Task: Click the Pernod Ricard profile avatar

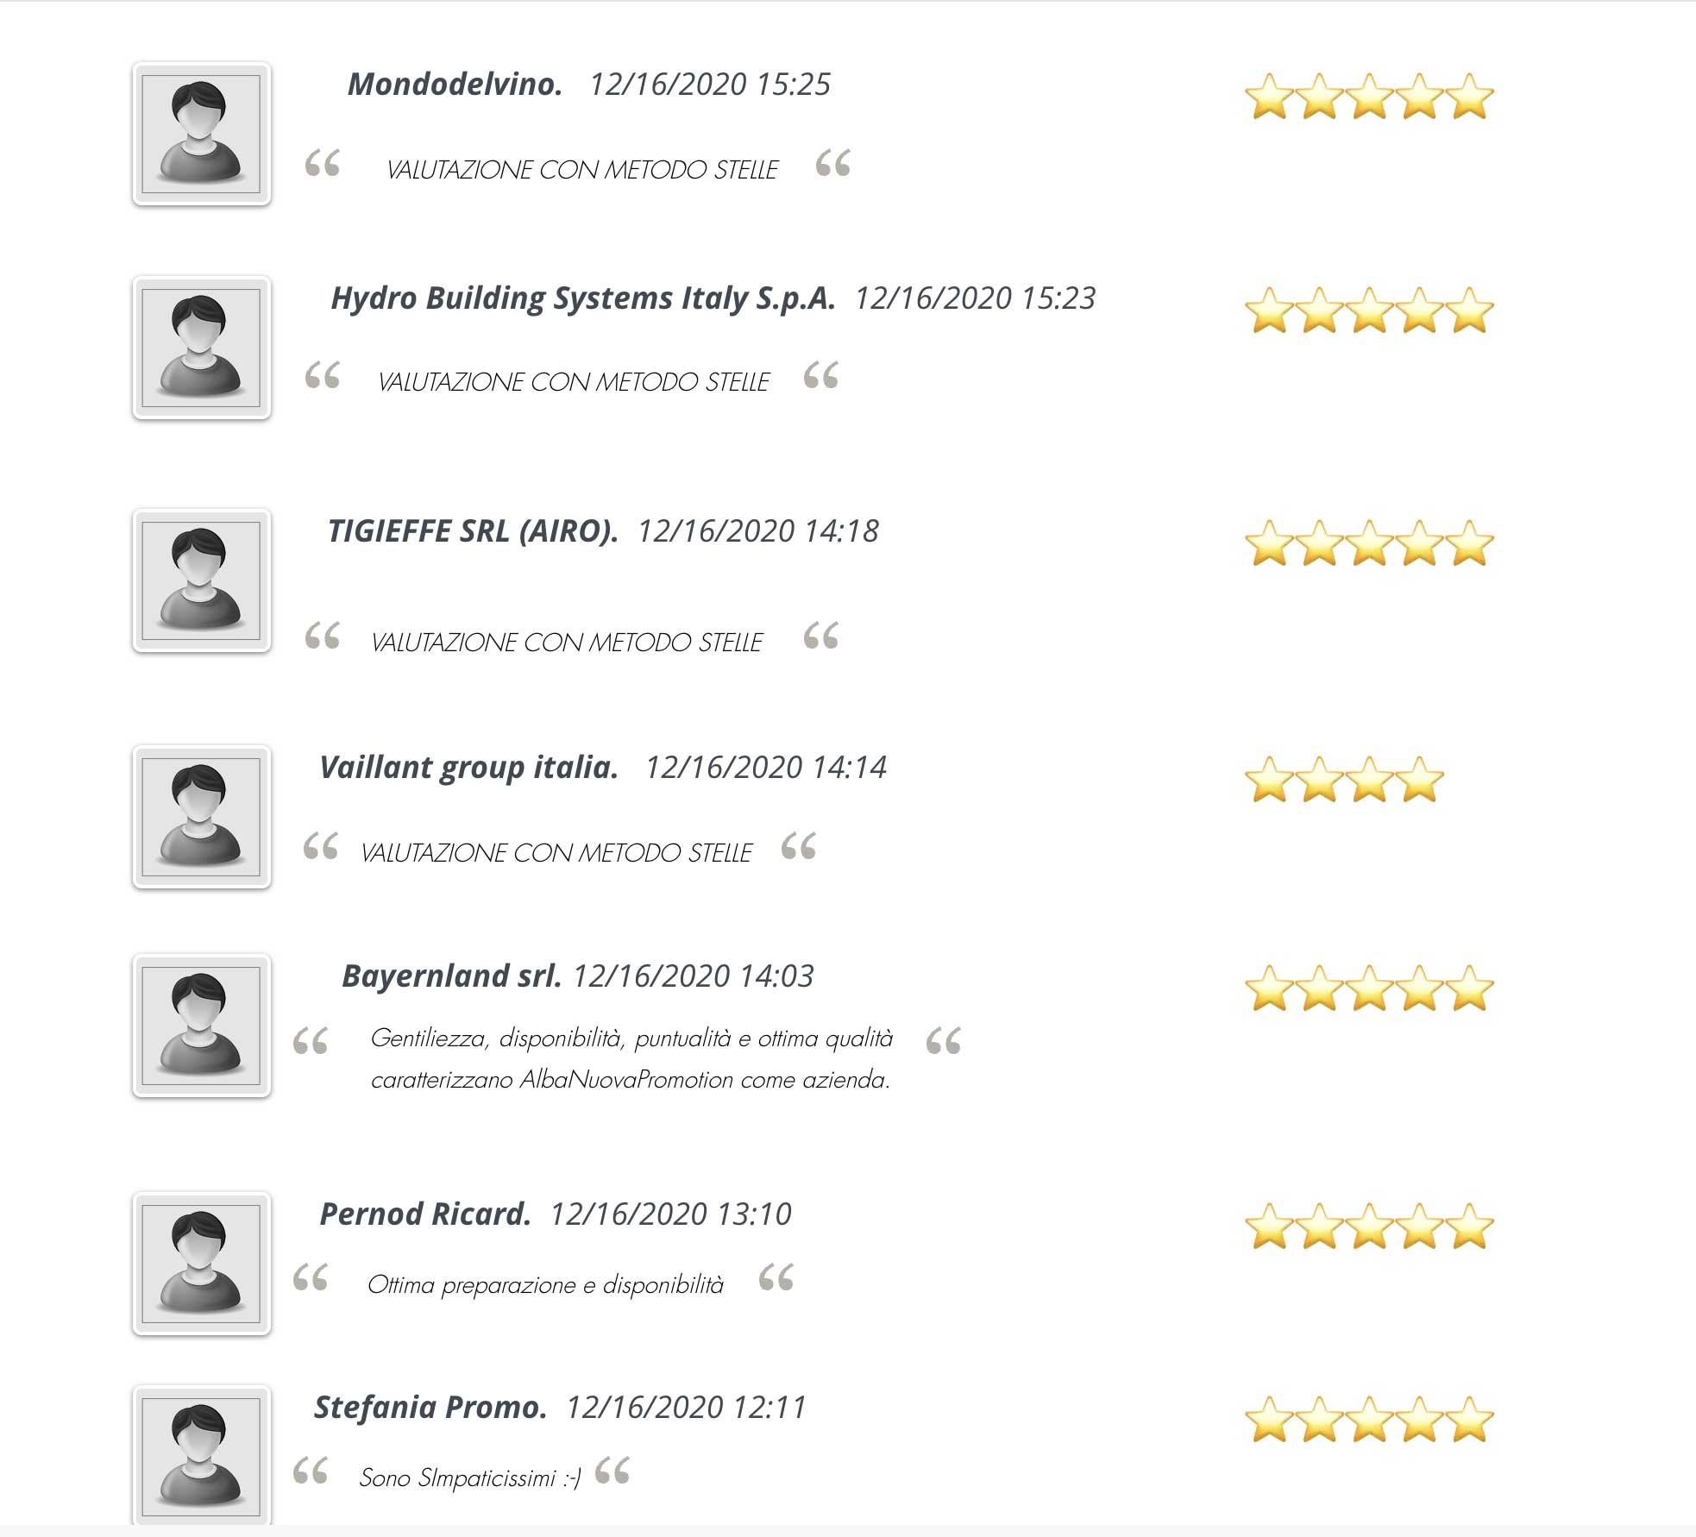Action: tap(201, 1264)
